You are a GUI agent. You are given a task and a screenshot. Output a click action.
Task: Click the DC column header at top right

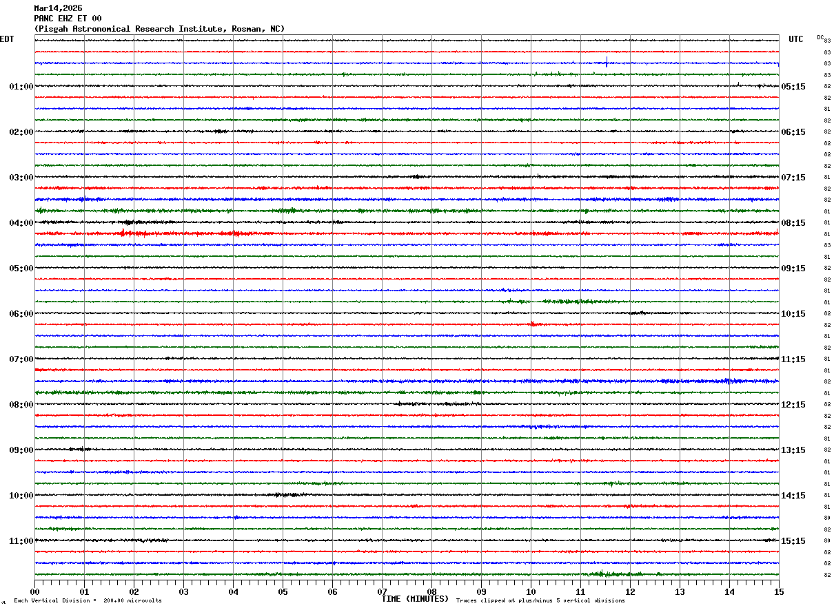[x=820, y=36]
